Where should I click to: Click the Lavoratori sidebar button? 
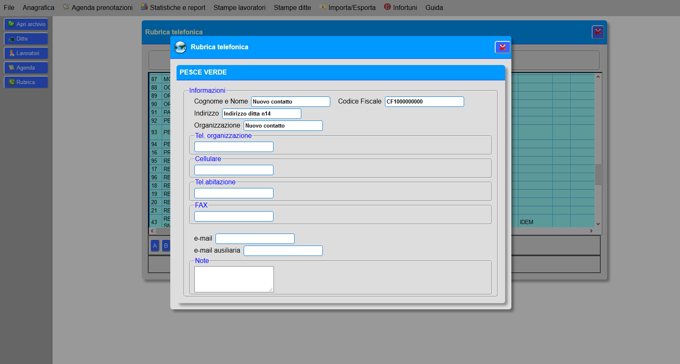coord(26,53)
